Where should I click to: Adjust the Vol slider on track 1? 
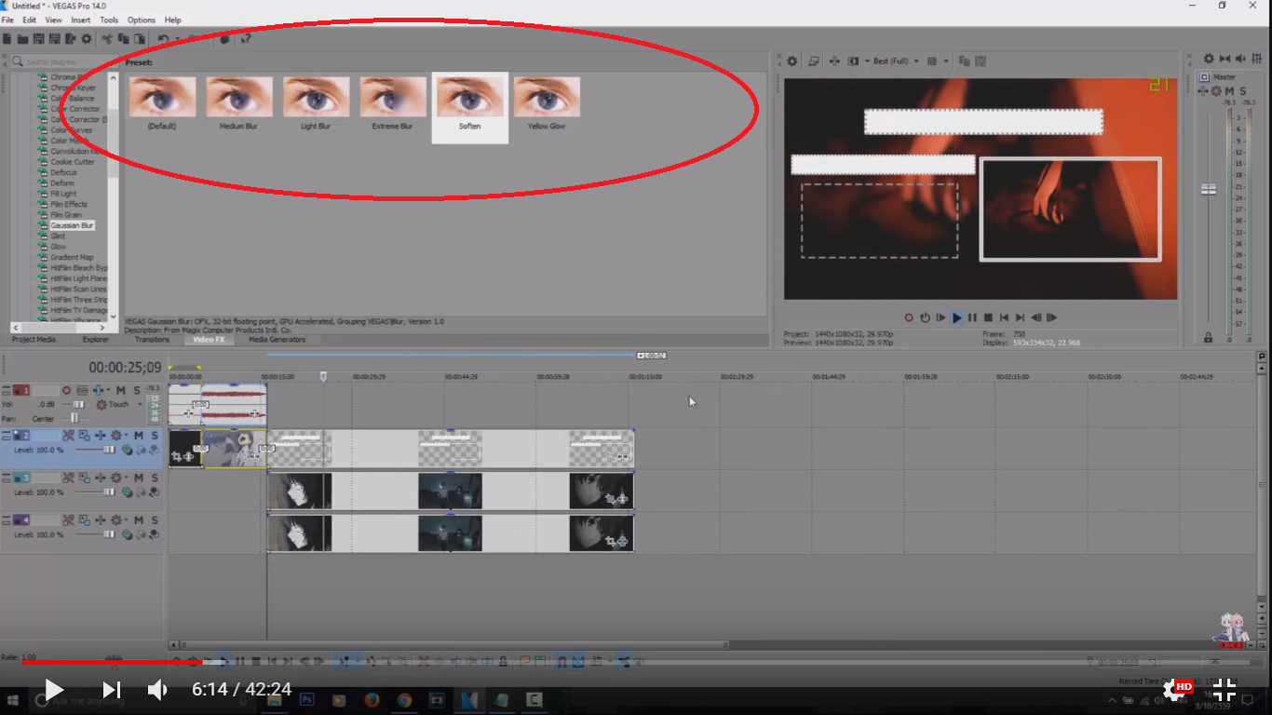pyautogui.click(x=78, y=404)
